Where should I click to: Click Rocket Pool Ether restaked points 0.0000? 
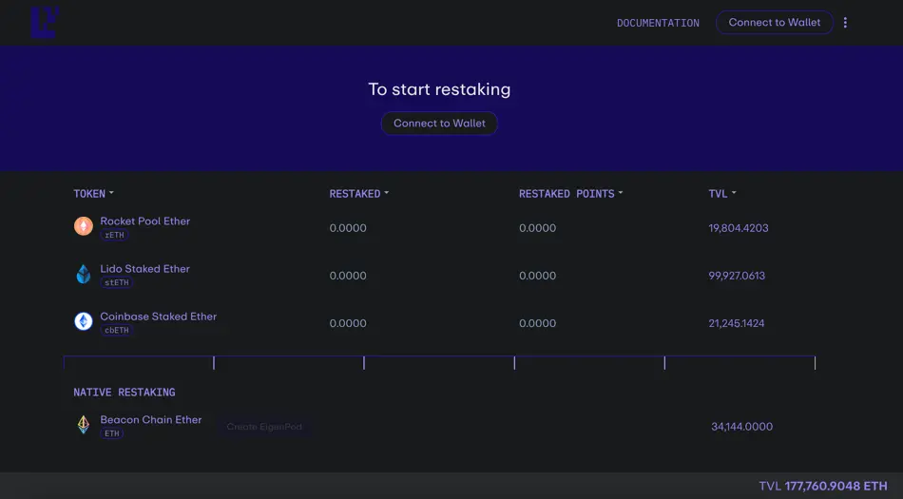[537, 228]
